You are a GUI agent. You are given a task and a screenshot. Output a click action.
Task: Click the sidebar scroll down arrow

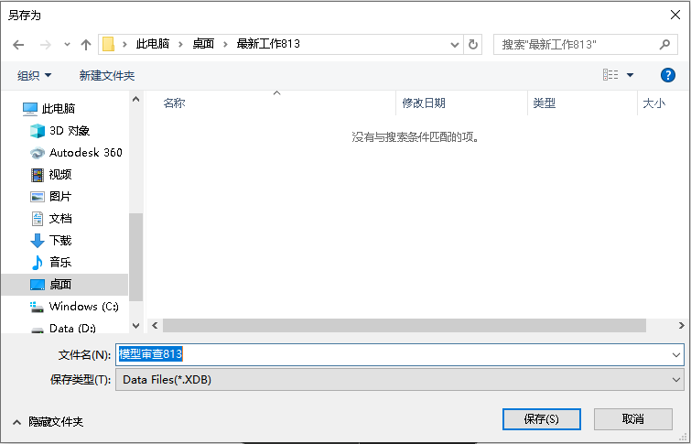(136, 326)
